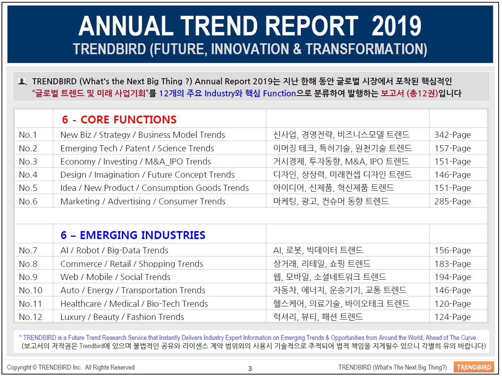Click the "6 – EMERGING INDUSTRIES" heading
Screen dimensions: 502x376
coord(133,235)
